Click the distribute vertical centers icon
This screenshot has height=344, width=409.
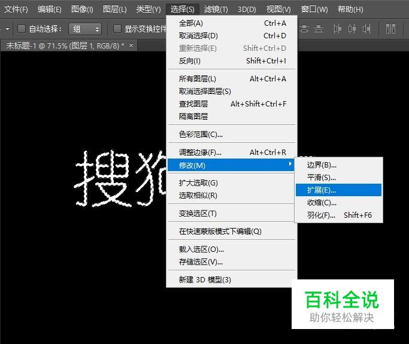(x=304, y=28)
